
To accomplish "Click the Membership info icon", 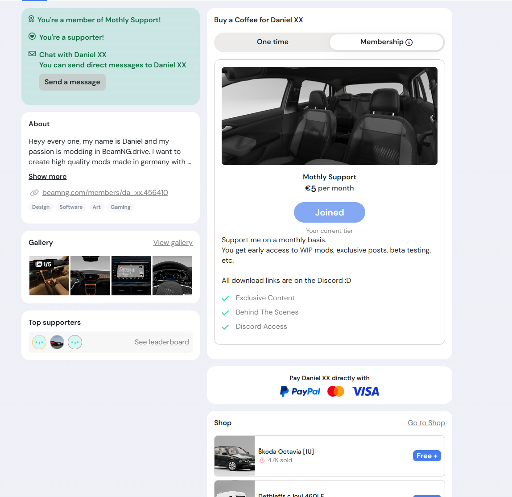I will point(409,42).
